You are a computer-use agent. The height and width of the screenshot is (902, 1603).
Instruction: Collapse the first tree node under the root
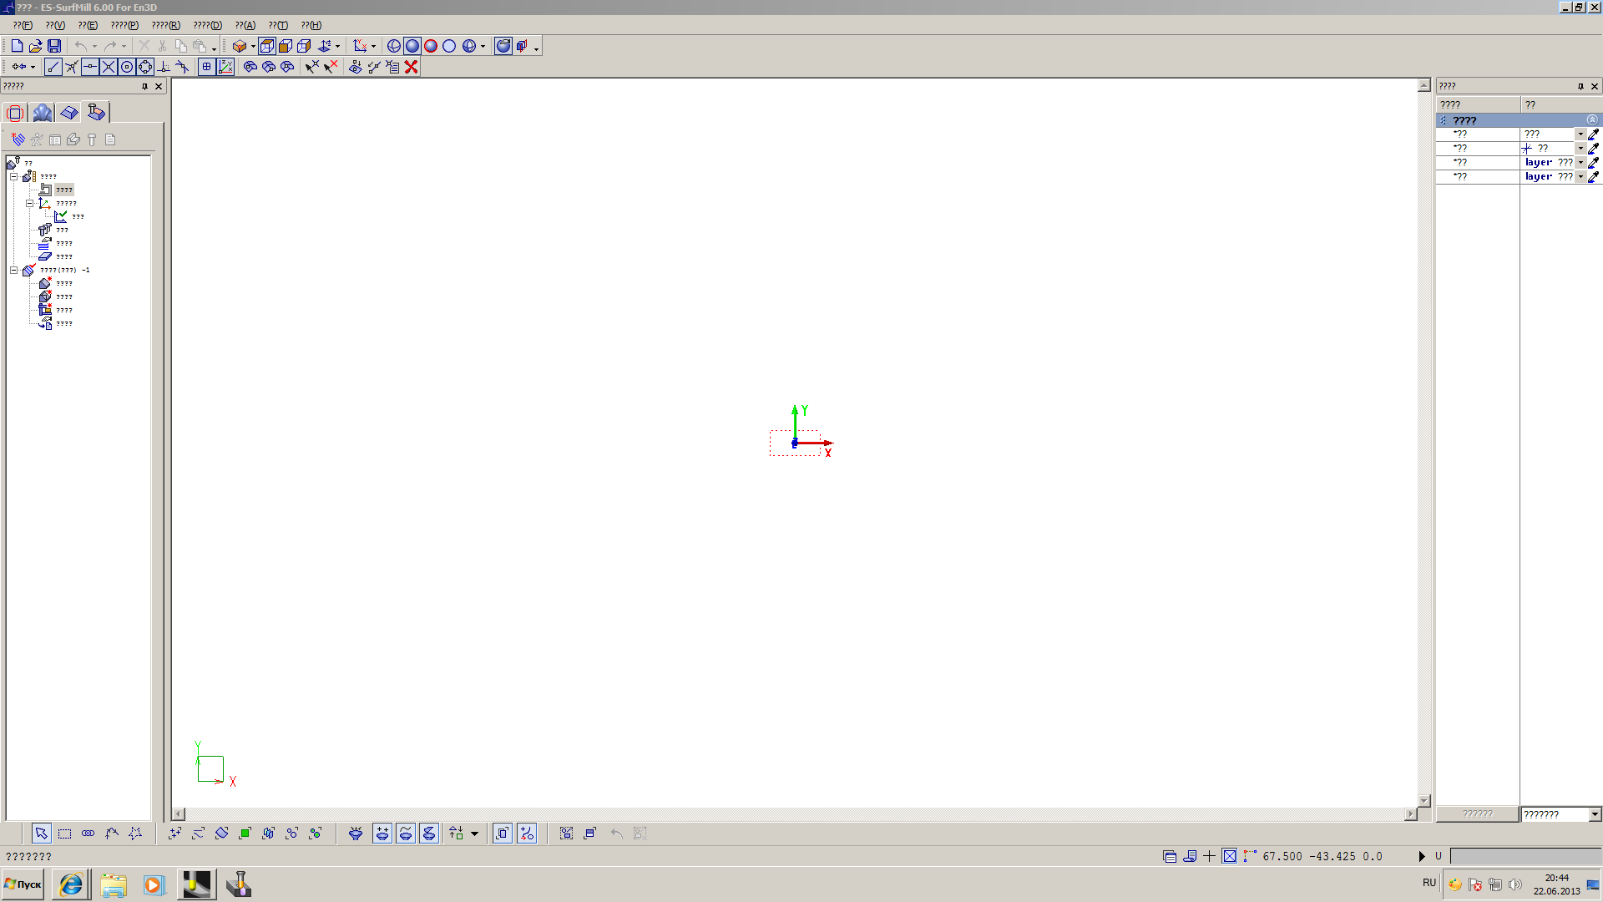point(14,176)
